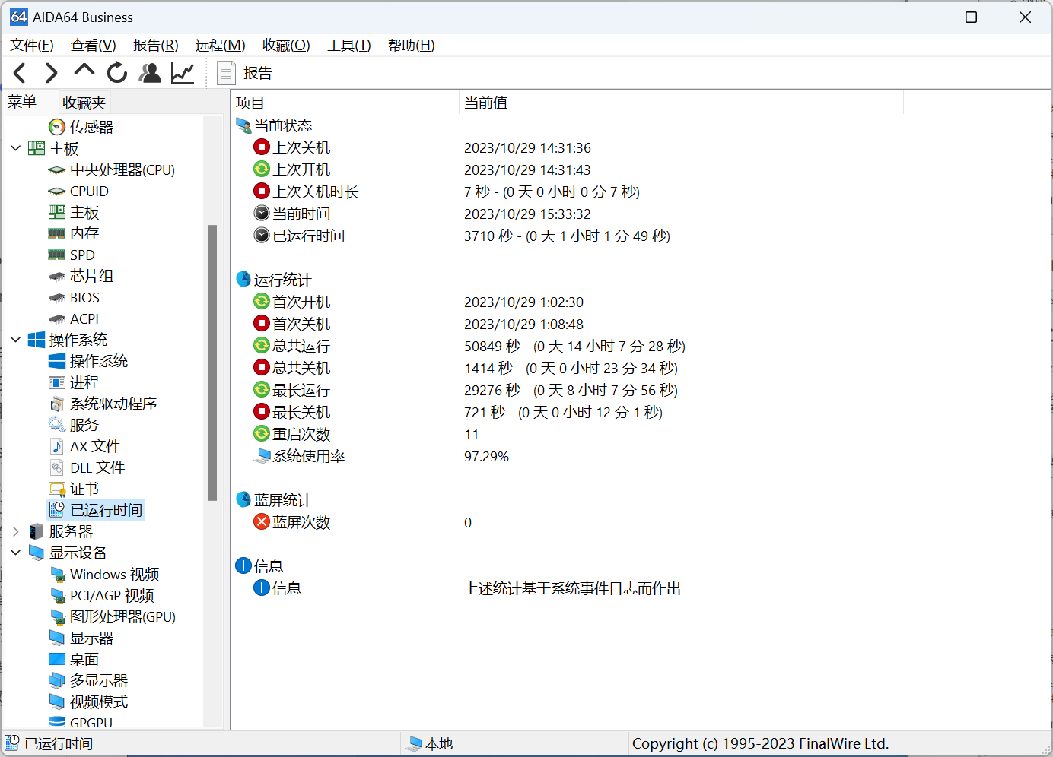Select 多显示器 in the tree
1053x757 pixels.
pyautogui.click(x=99, y=680)
